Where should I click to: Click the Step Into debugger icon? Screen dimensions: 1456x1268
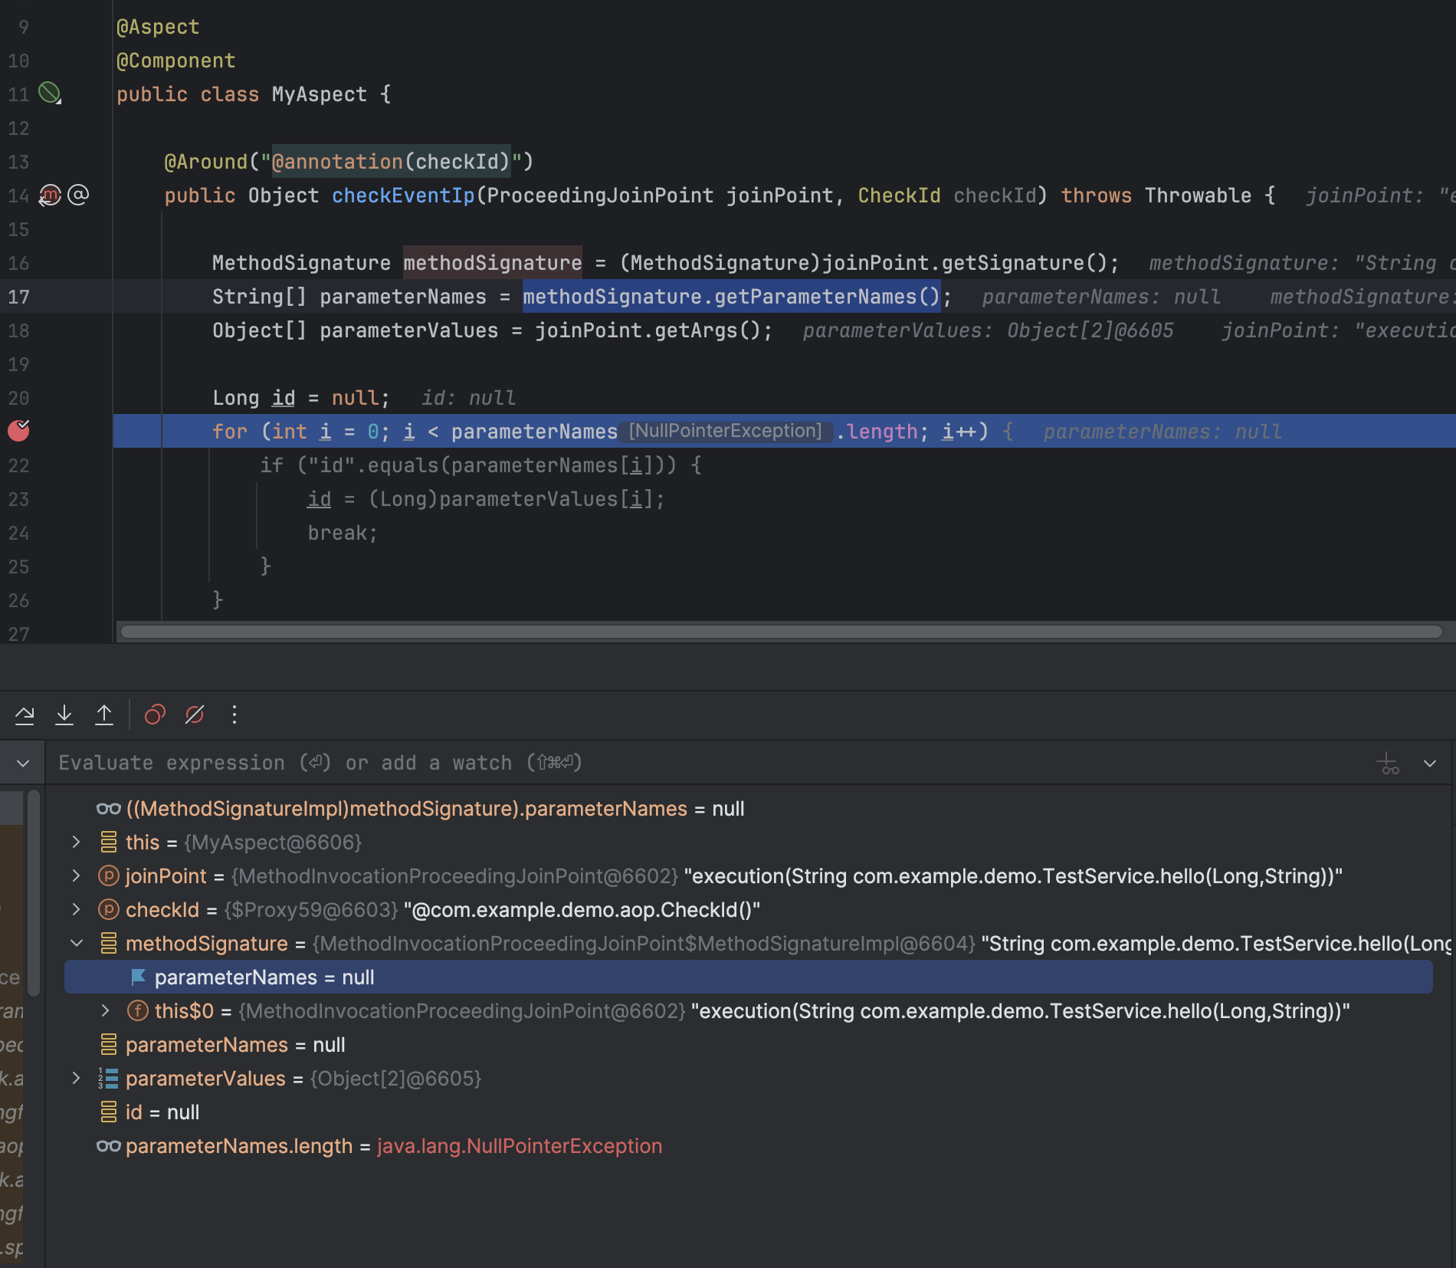pyautogui.click(x=64, y=715)
